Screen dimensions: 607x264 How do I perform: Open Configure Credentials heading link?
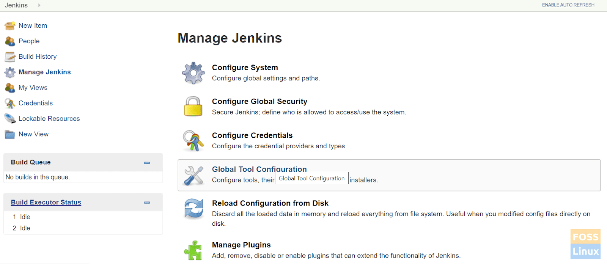click(x=252, y=136)
